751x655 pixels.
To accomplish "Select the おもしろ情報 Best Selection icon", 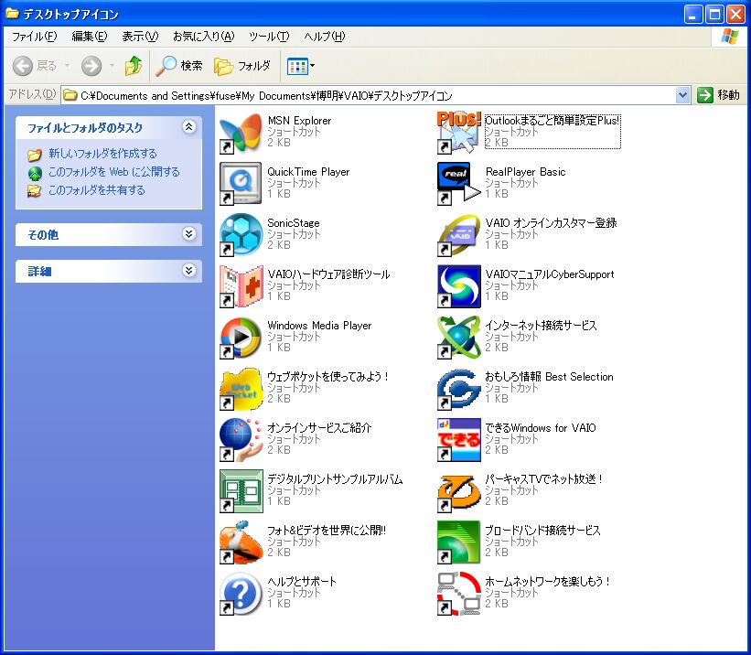I will [458, 389].
